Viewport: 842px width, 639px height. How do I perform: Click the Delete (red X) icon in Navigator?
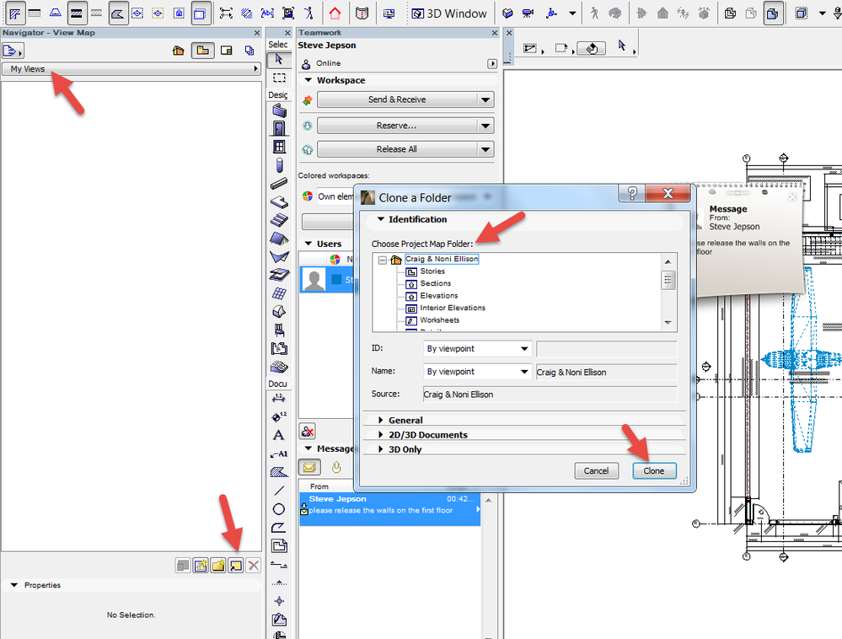254,566
